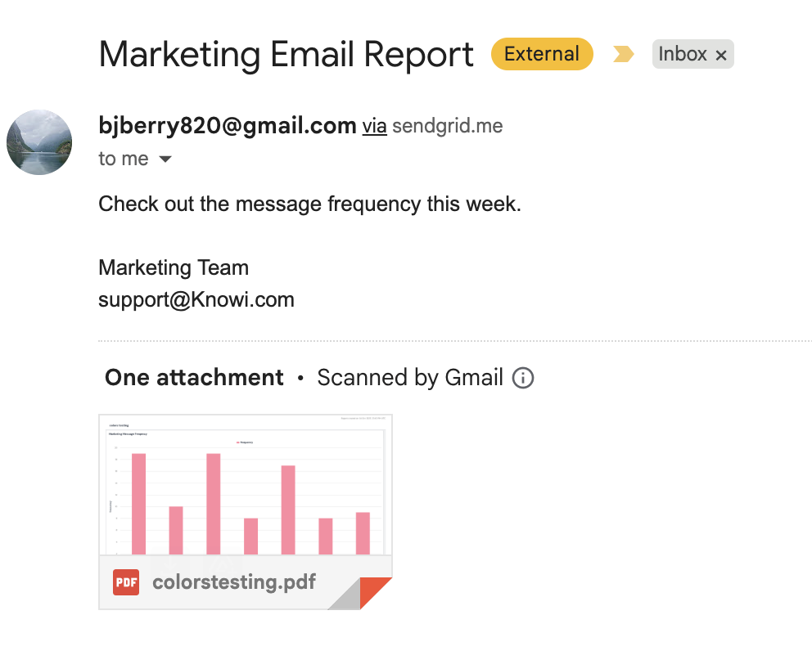The image size is (812, 651).
Task: Click the underlined "via" link
Action: (374, 126)
